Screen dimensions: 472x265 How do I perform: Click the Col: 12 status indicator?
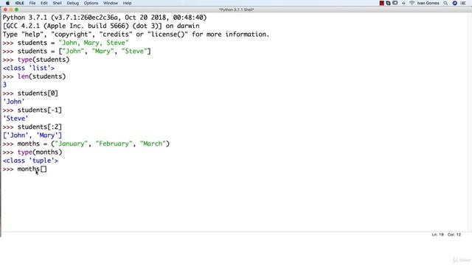click(x=454, y=234)
